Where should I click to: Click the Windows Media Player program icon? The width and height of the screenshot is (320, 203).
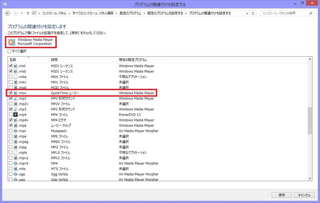click(12, 42)
